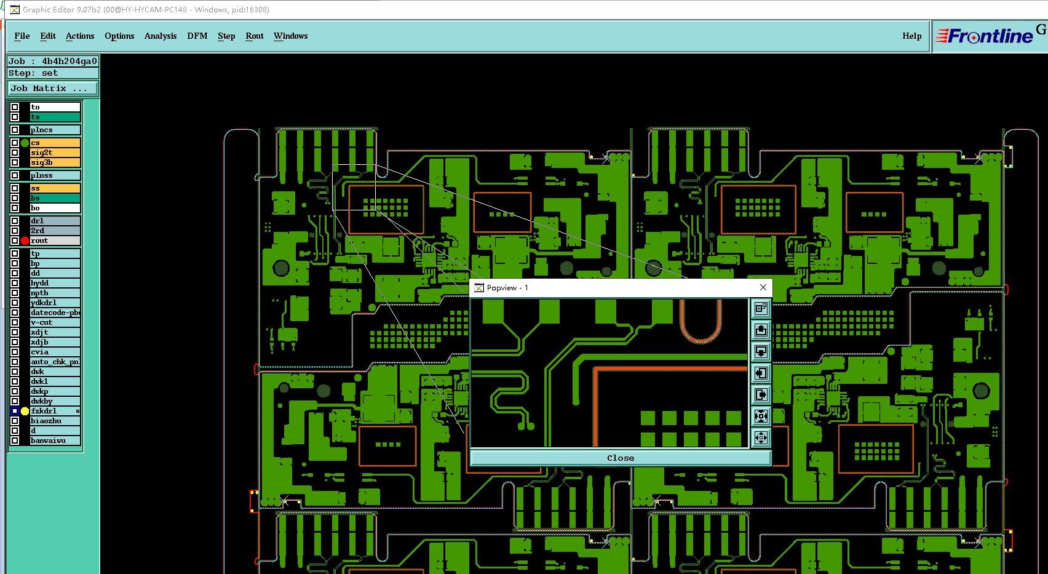The image size is (1048, 574).
Task: Click the Popview zoom-in converging arrows icon
Action: click(x=761, y=416)
